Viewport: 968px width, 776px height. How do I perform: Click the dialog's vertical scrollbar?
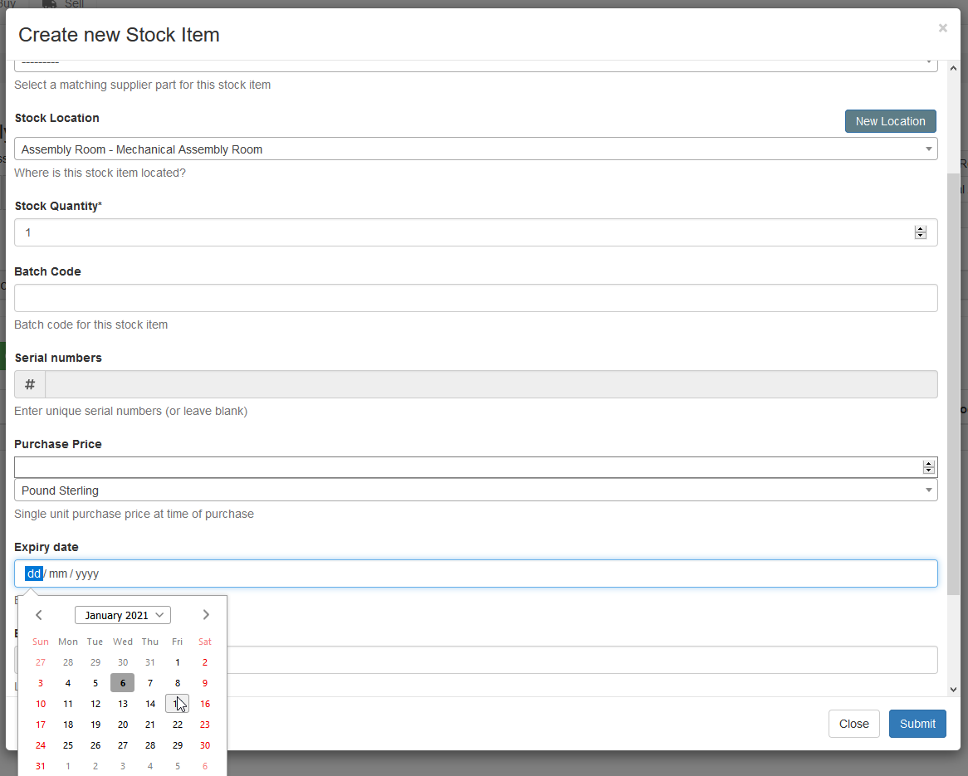[953, 382]
